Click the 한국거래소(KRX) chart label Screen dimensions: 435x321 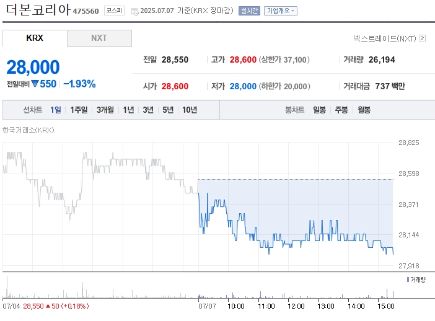[x=29, y=130]
